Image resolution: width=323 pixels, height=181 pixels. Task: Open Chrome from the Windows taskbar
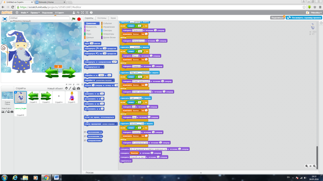click(46, 178)
